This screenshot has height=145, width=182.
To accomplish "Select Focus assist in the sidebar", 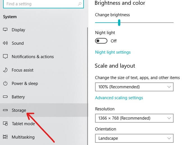I will click(22, 70).
